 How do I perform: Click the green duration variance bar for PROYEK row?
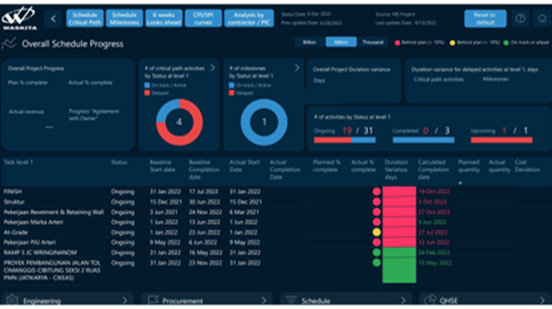[x=399, y=270]
